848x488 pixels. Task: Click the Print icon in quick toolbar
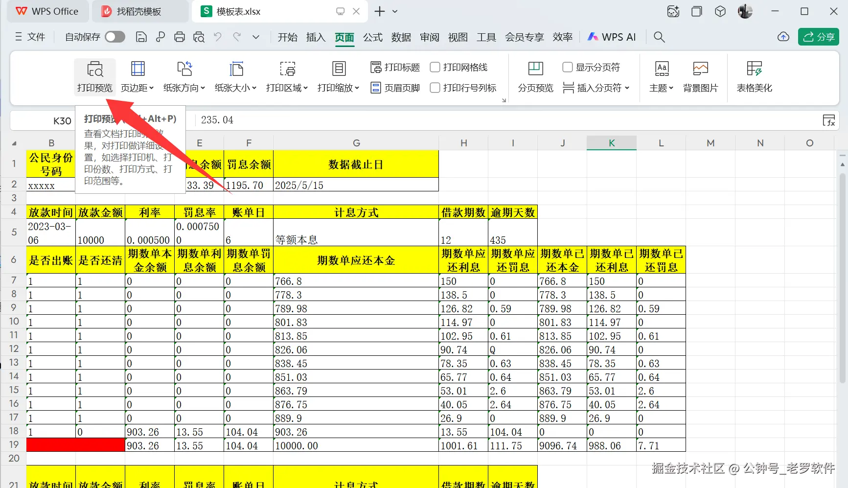[180, 37]
